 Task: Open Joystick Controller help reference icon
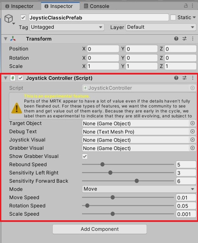176,78
